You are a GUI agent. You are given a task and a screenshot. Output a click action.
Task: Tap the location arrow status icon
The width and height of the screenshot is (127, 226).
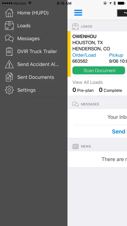(110, 3)
